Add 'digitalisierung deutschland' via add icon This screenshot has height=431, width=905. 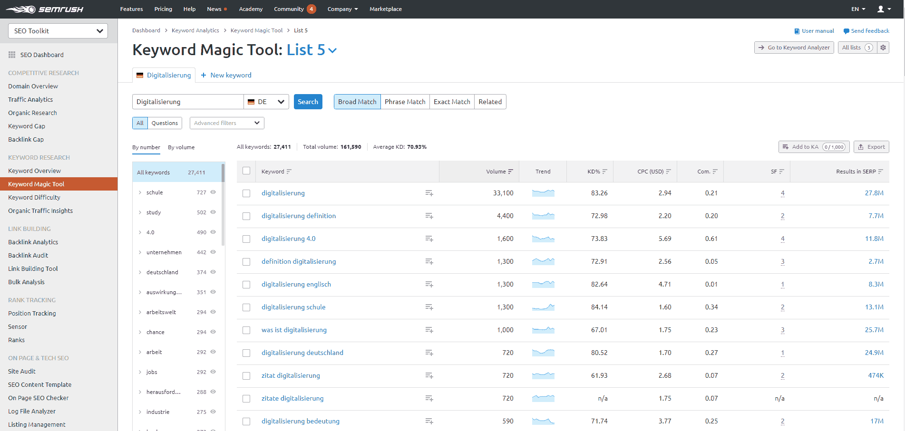coord(429,353)
